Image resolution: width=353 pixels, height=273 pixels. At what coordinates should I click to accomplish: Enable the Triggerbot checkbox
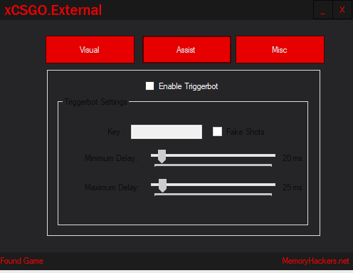click(149, 86)
